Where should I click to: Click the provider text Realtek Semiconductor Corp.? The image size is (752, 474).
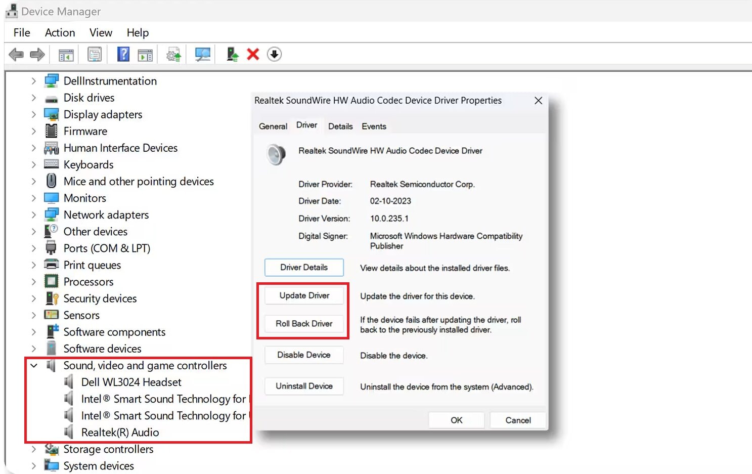coord(422,184)
